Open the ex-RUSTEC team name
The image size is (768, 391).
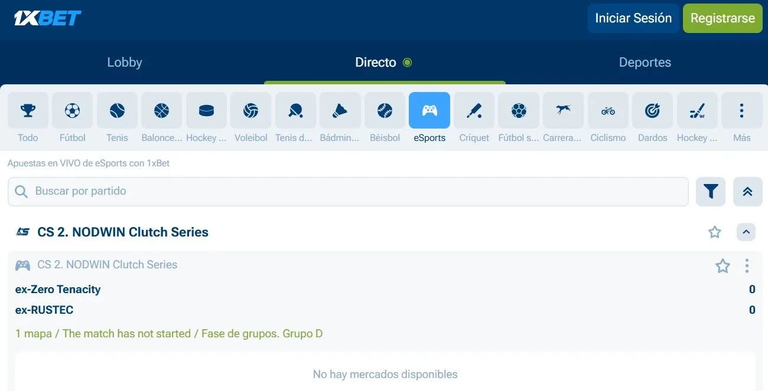44,310
